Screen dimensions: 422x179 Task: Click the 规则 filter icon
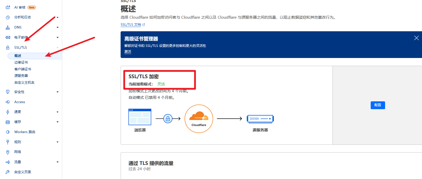(x=8, y=142)
